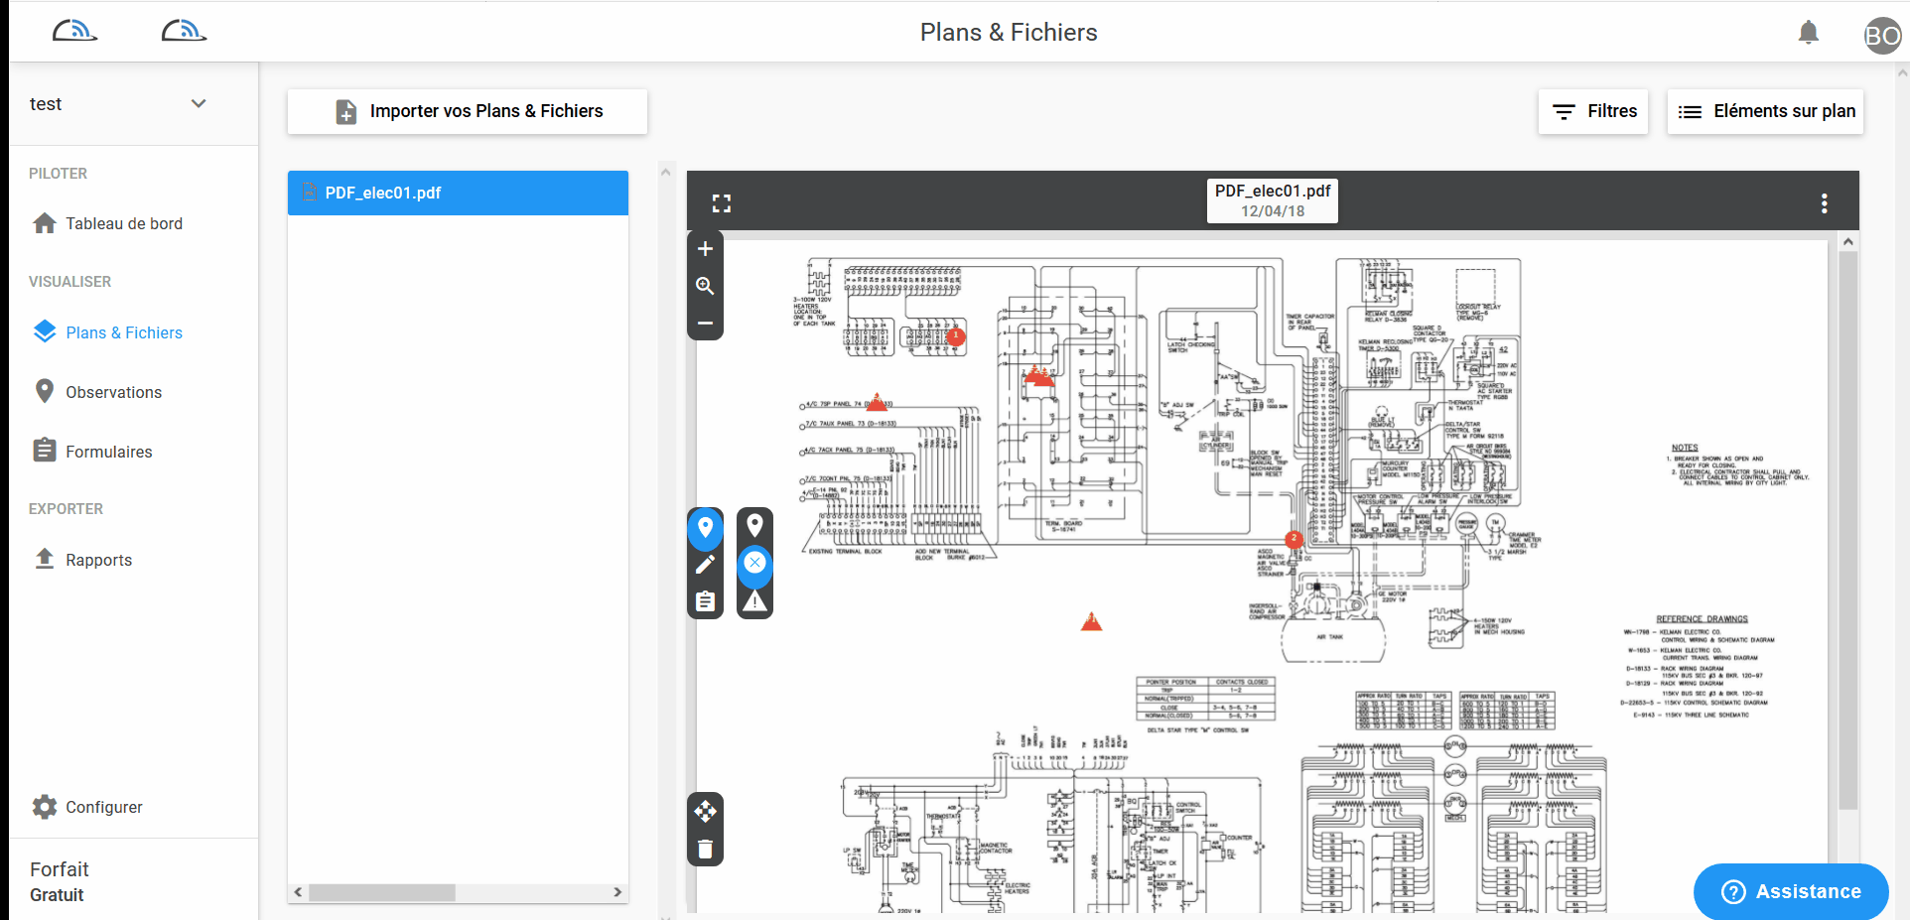
Task: Open Rapports export section
Action: click(98, 561)
